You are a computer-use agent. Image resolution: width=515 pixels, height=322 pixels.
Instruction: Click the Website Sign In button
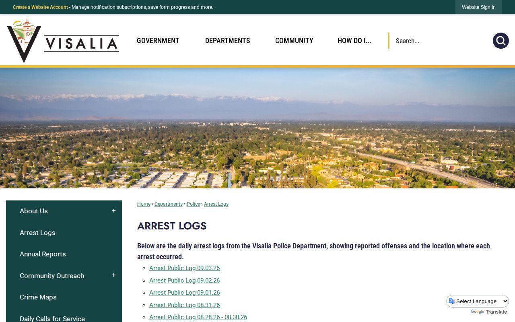pyautogui.click(x=479, y=7)
